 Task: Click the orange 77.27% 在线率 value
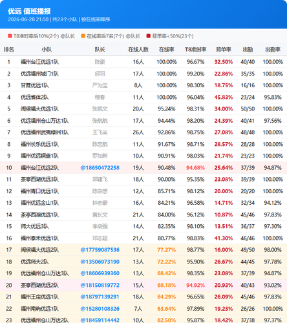[x=167, y=250]
